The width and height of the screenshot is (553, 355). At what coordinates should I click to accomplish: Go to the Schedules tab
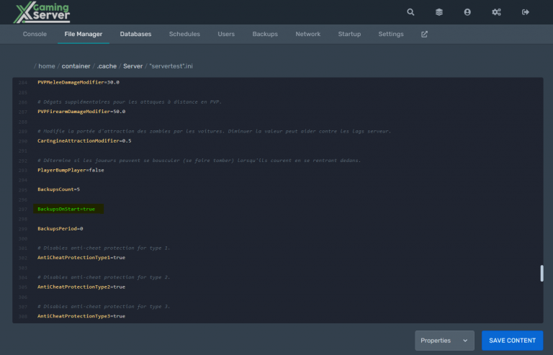(184, 35)
